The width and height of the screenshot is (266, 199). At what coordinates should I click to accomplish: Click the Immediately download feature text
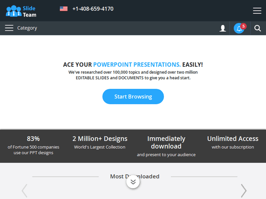pos(166,146)
